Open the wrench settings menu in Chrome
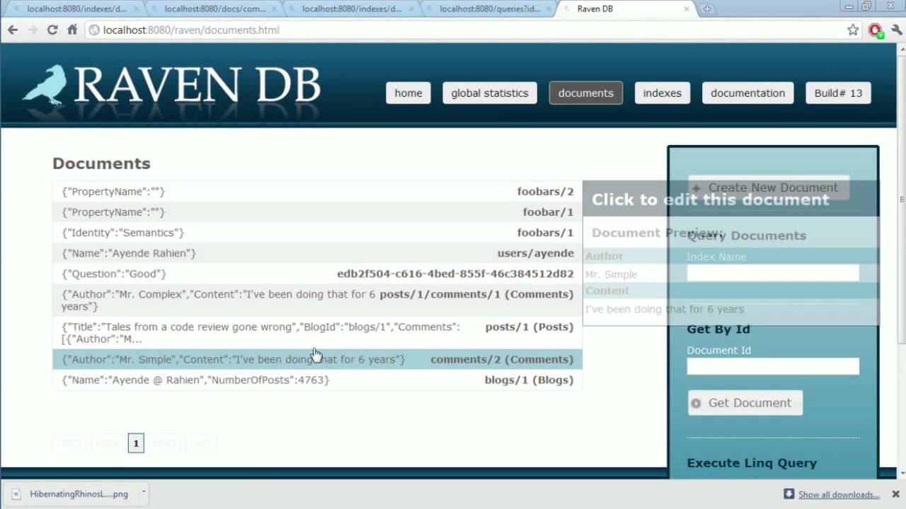This screenshot has width=906, height=509. [x=896, y=30]
